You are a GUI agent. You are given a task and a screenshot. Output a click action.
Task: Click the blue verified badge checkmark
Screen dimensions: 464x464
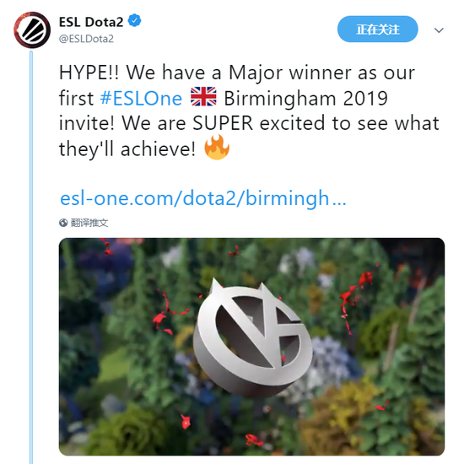(134, 21)
